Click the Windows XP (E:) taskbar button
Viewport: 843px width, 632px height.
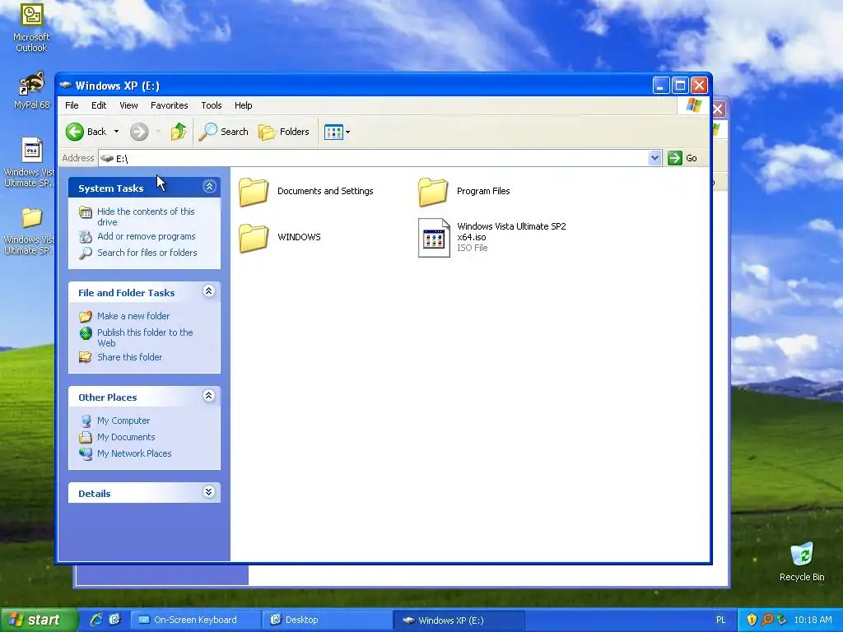click(459, 620)
